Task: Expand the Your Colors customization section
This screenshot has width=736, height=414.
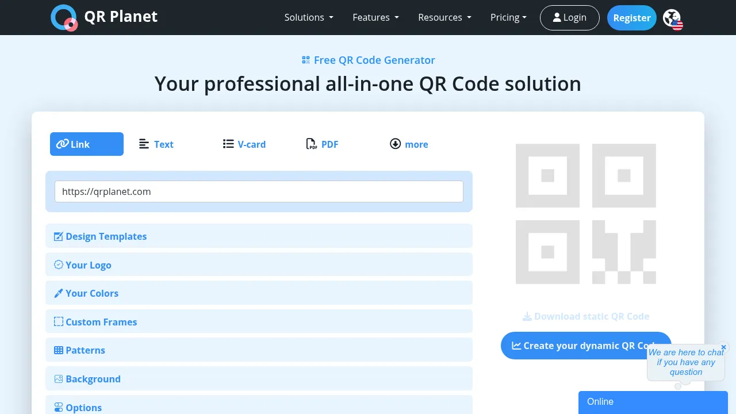Action: pyautogui.click(x=92, y=293)
